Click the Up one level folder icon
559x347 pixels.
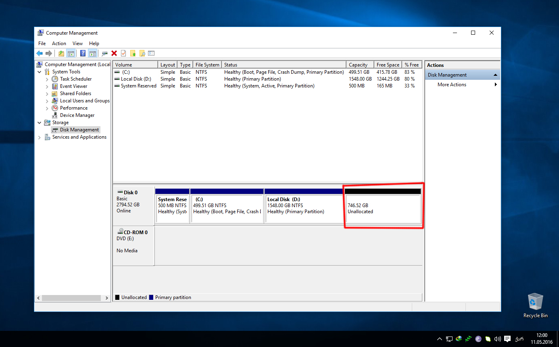coord(61,53)
